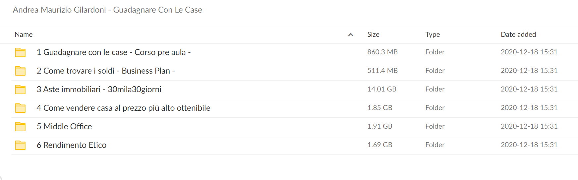This screenshot has height=180, width=578.
Task: Click folder icon for Middle Office
Action: pyautogui.click(x=20, y=127)
